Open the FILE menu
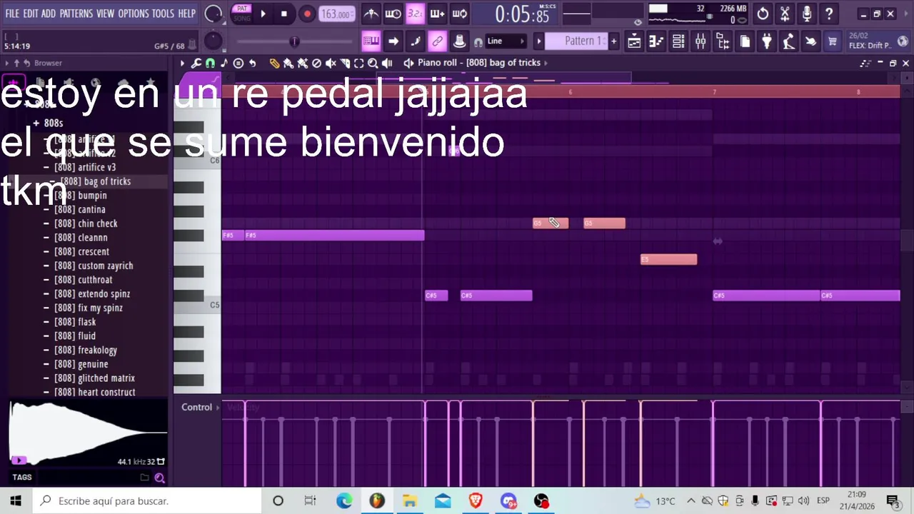This screenshot has width=914, height=514. [x=12, y=14]
